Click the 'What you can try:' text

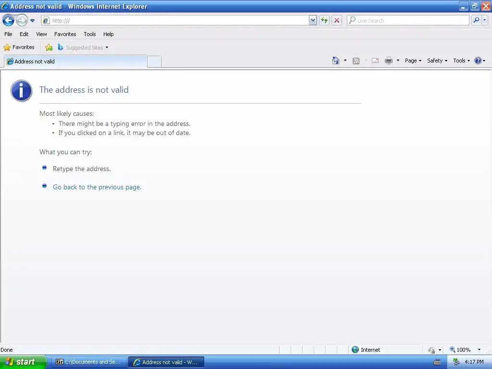point(65,152)
